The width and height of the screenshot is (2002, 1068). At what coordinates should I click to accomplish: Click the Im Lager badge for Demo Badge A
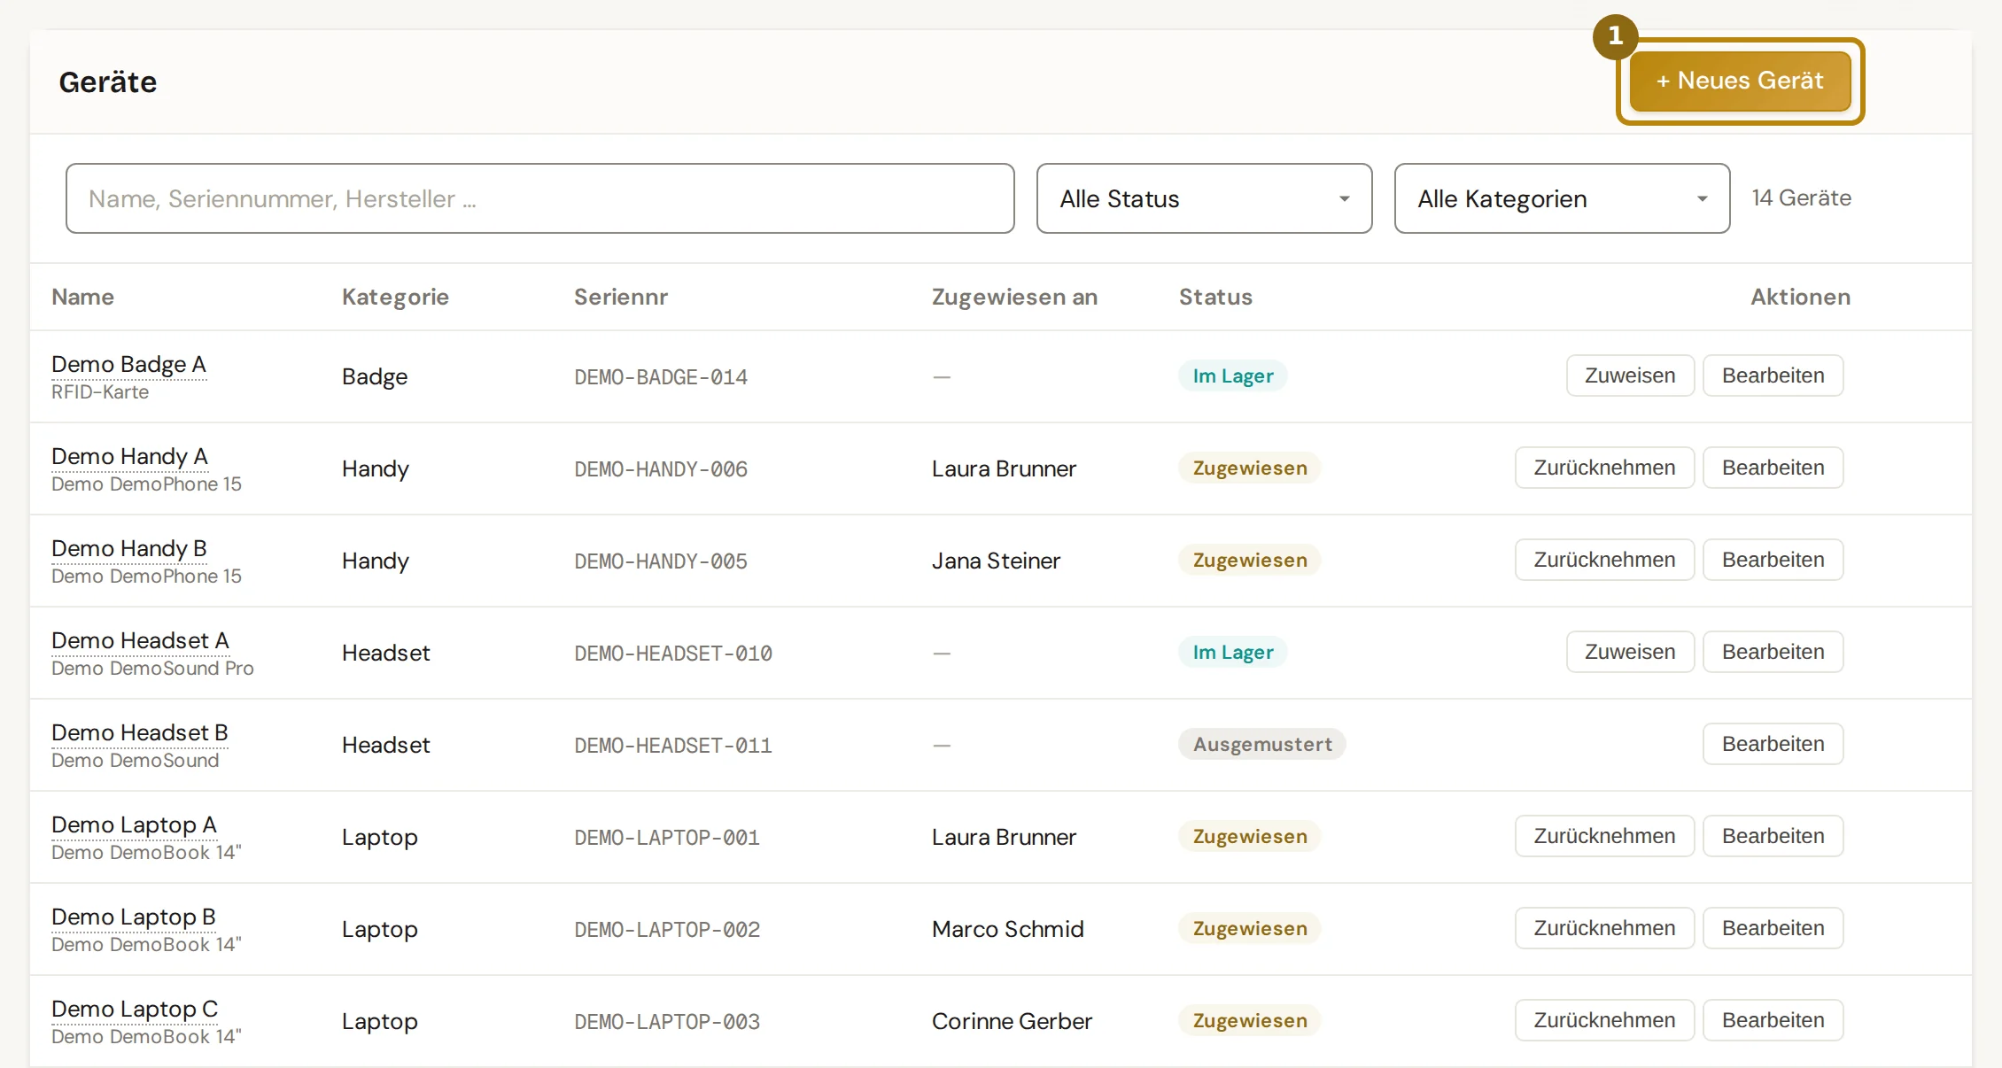[1232, 375]
